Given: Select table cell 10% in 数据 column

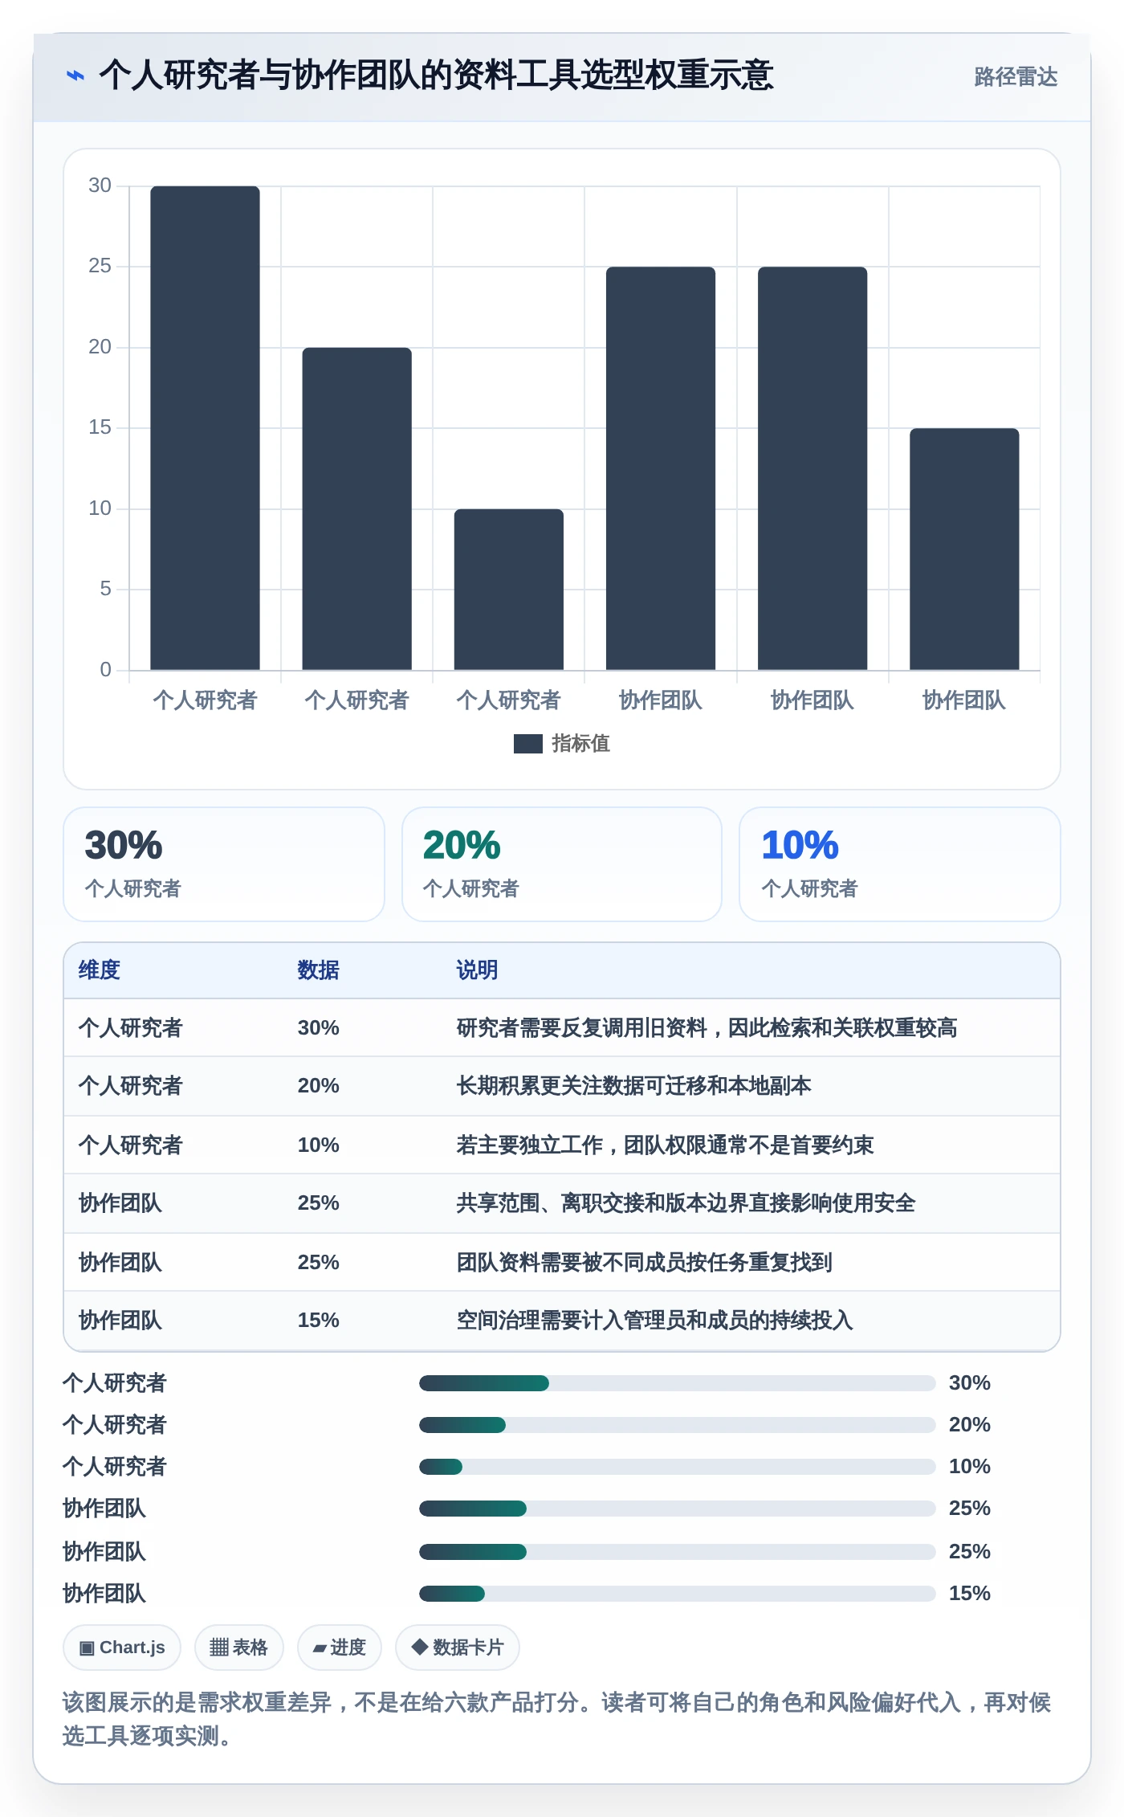Looking at the screenshot, I should (318, 1145).
